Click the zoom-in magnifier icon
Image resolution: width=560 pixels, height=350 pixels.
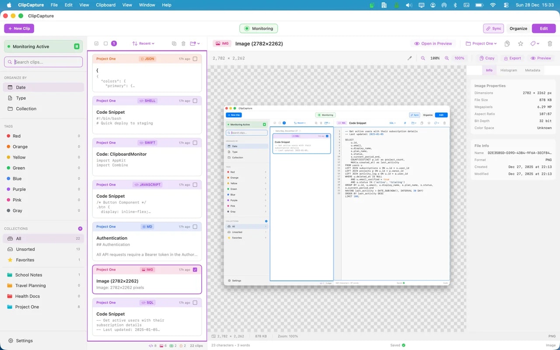[447, 58]
